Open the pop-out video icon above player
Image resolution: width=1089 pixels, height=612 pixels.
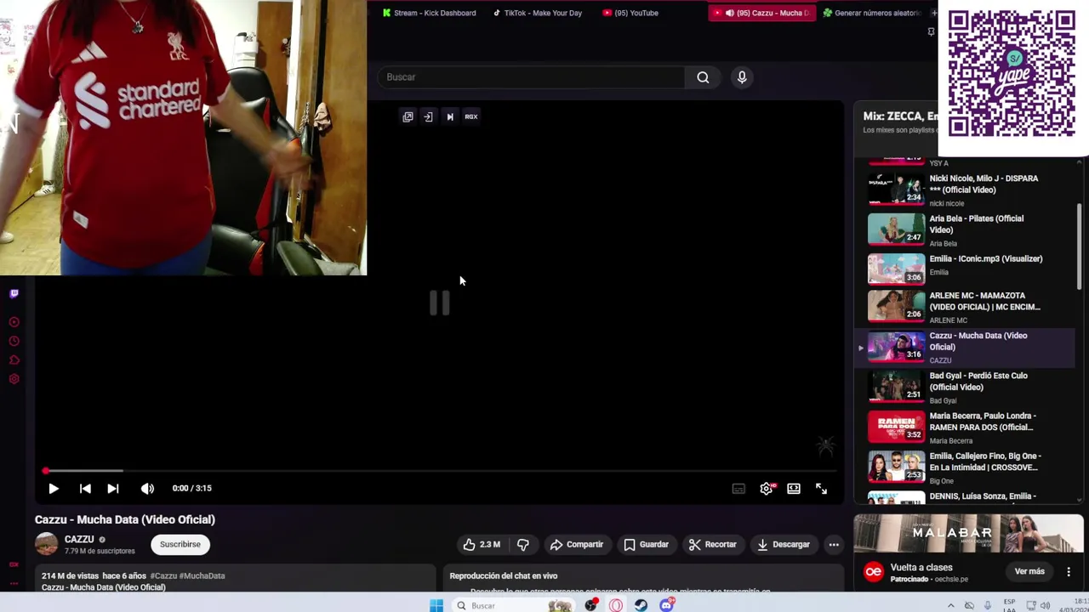point(408,116)
